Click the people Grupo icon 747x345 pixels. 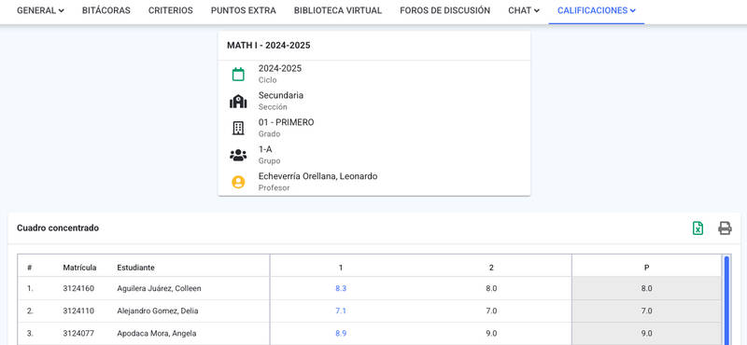click(x=238, y=155)
